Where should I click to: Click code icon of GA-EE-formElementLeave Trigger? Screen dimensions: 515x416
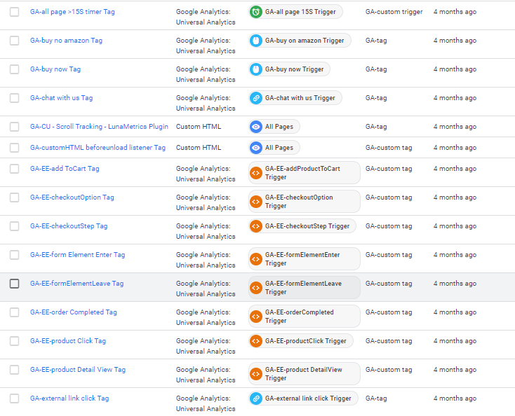tap(256, 288)
